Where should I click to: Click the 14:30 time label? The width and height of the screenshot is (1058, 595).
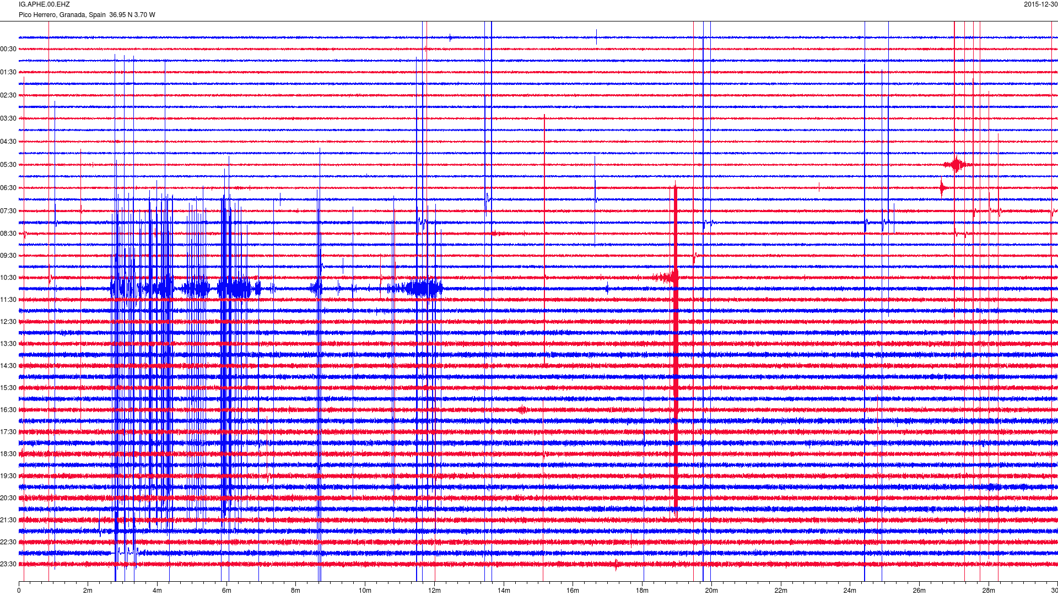coord(8,366)
